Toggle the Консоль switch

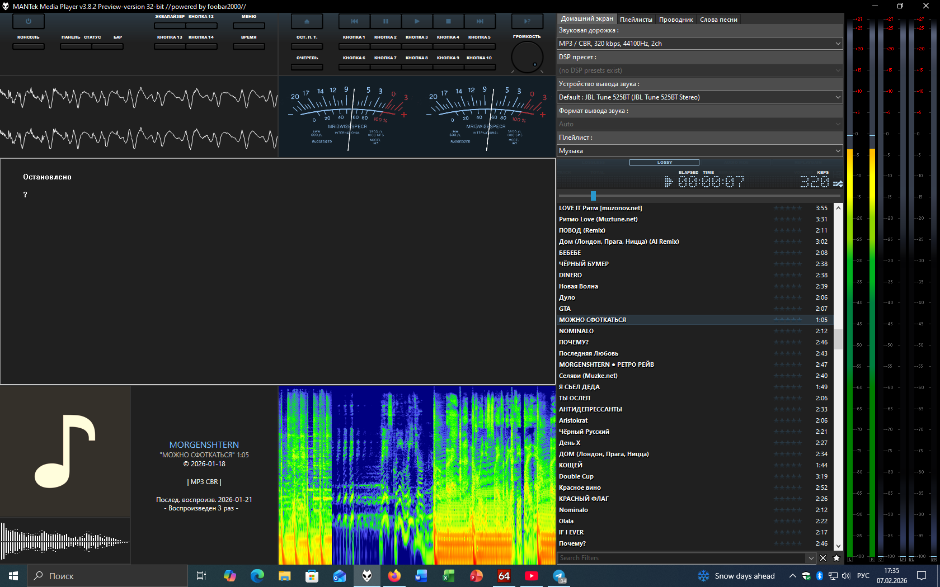[x=28, y=46]
